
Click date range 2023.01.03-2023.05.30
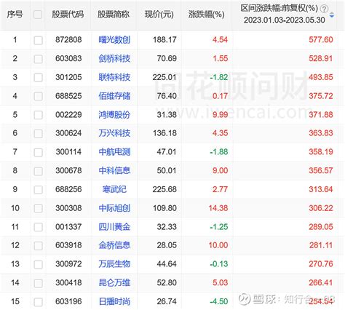click(x=284, y=20)
